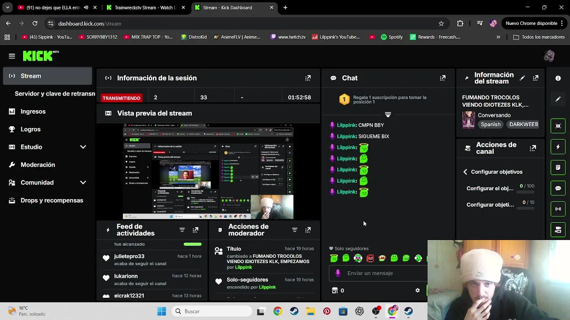570x320 pixels.
Task: Click the Spanish language tag
Action: [x=490, y=124]
